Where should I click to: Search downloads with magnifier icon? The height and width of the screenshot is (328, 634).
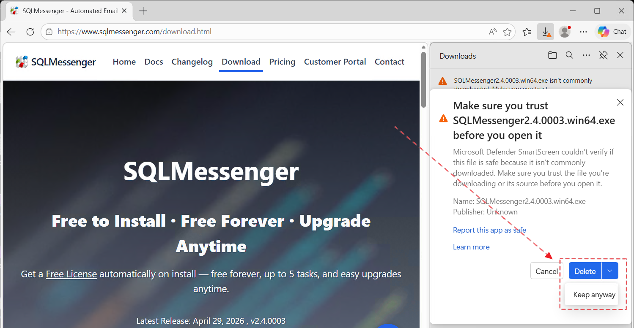[569, 55]
